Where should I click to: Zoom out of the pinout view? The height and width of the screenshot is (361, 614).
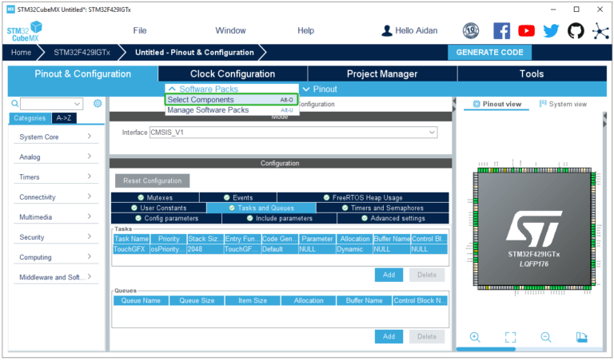point(546,337)
